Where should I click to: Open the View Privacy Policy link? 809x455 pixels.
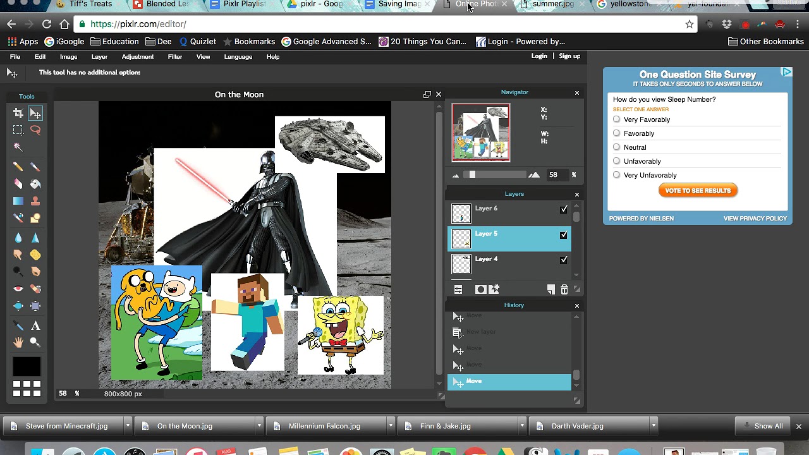755,219
